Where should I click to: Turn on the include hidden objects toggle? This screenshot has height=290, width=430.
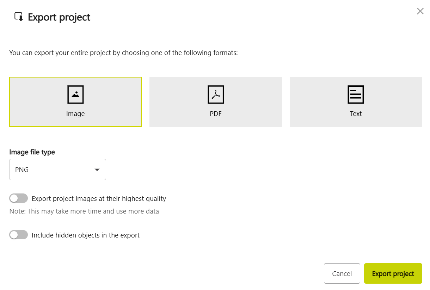coord(18,235)
